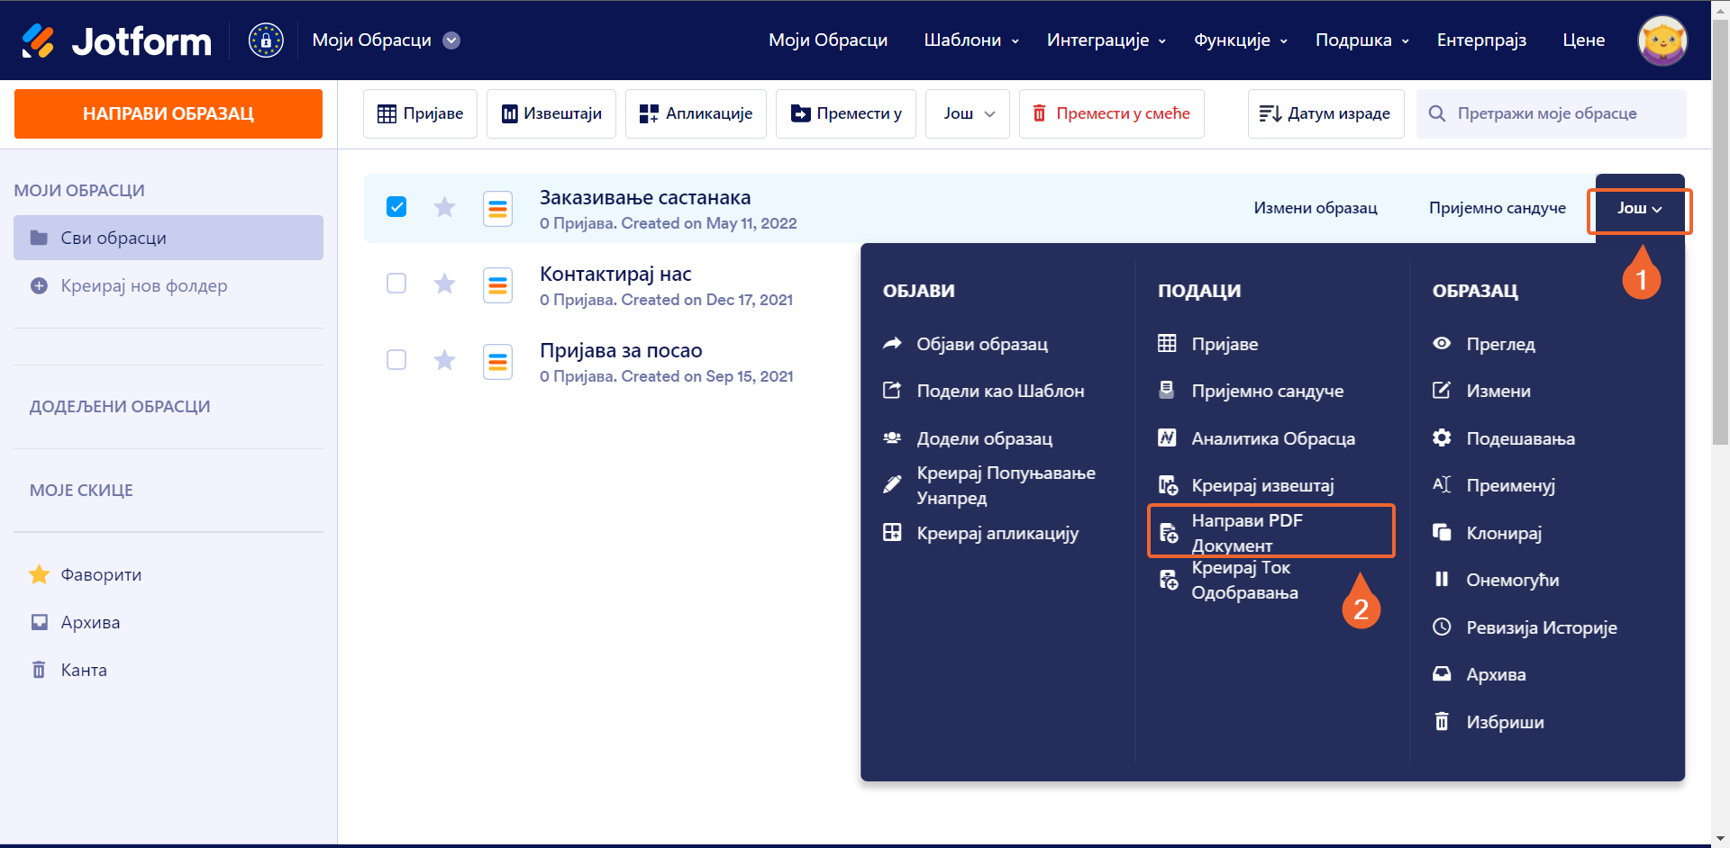This screenshot has width=1730, height=848.
Task: Collapse the Још menu on selected form
Action: click(1640, 209)
